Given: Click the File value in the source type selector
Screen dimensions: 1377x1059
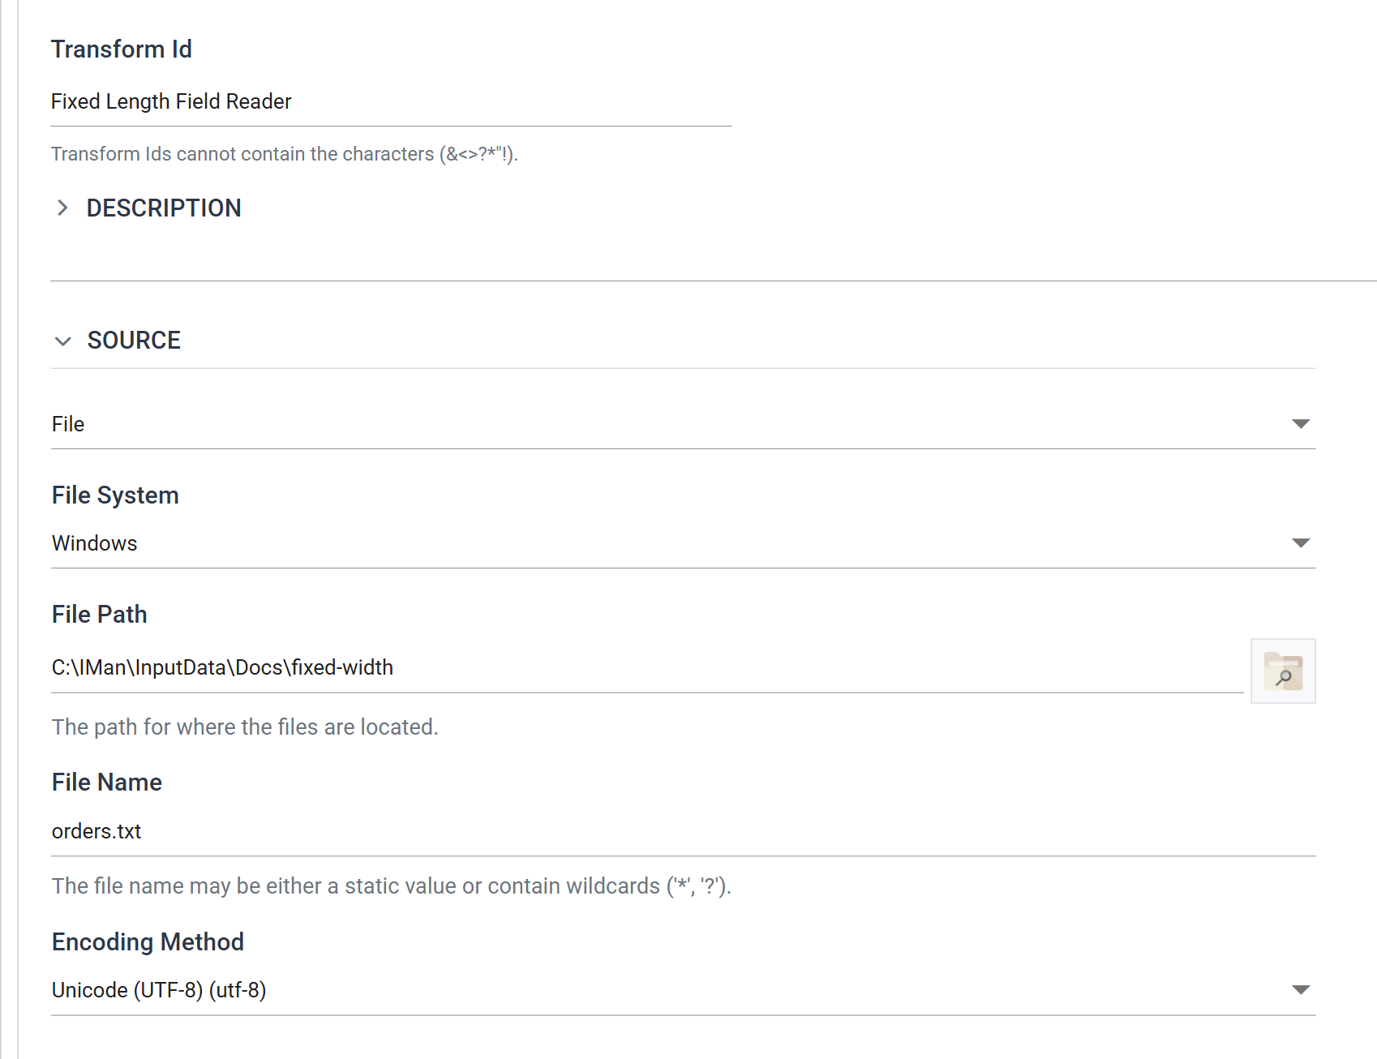Looking at the screenshot, I should (68, 424).
